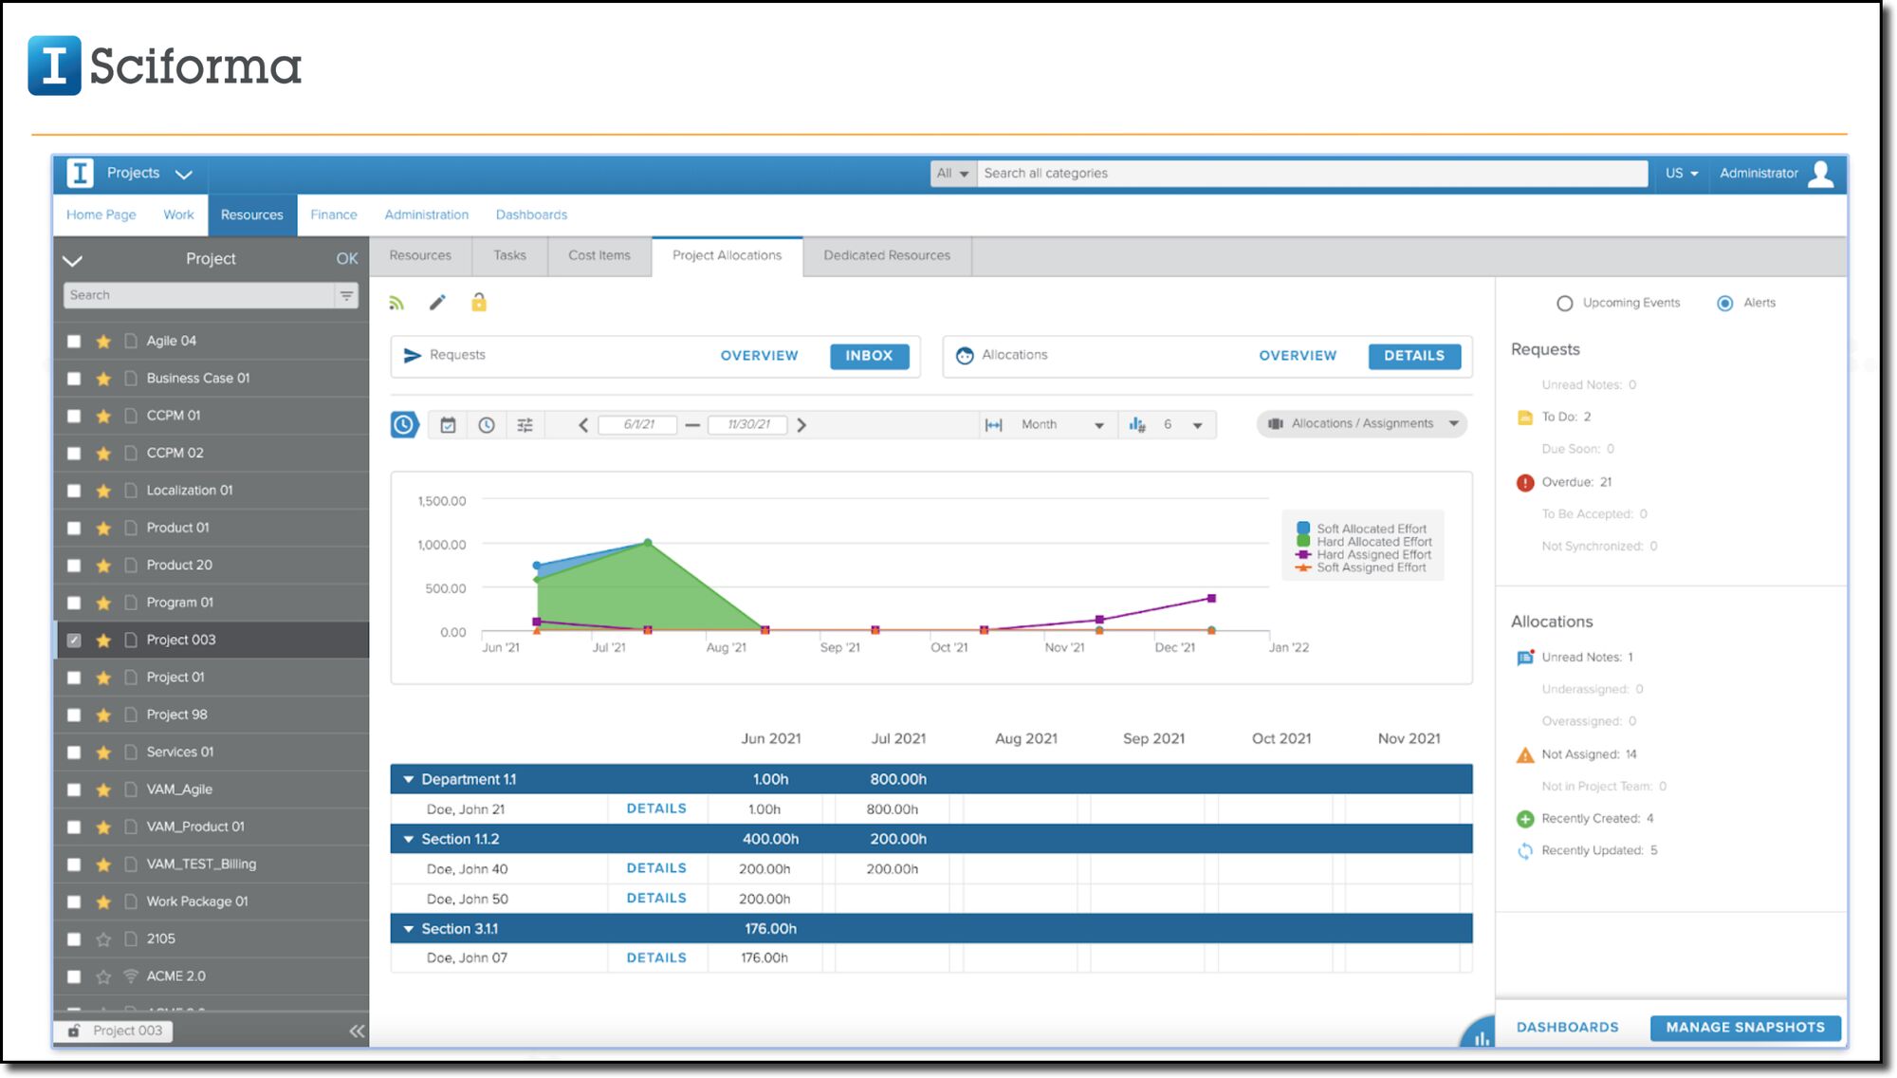This screenshot has height=1078, width=1897.
Task: Click the next period arrow
Action: point(801,425)
